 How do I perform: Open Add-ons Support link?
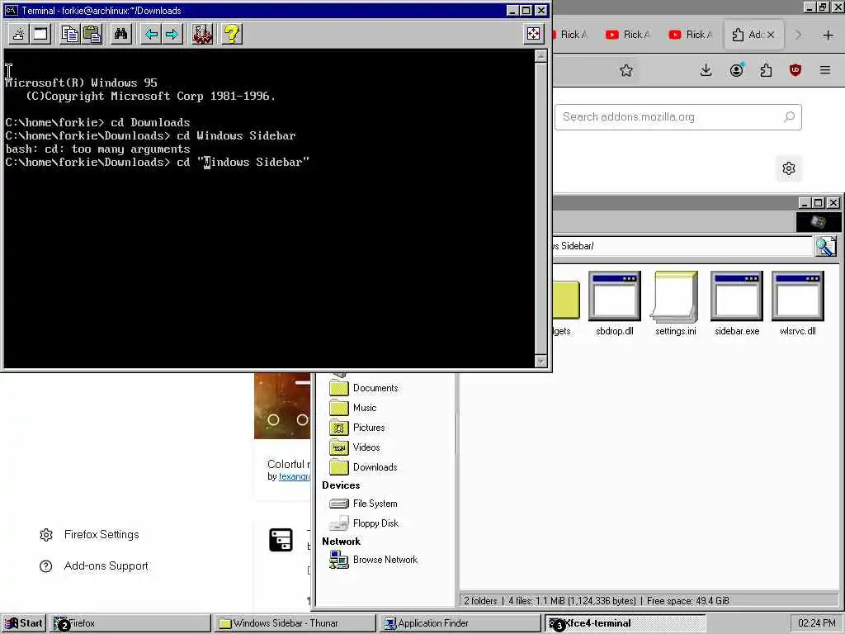pos(106,565)
